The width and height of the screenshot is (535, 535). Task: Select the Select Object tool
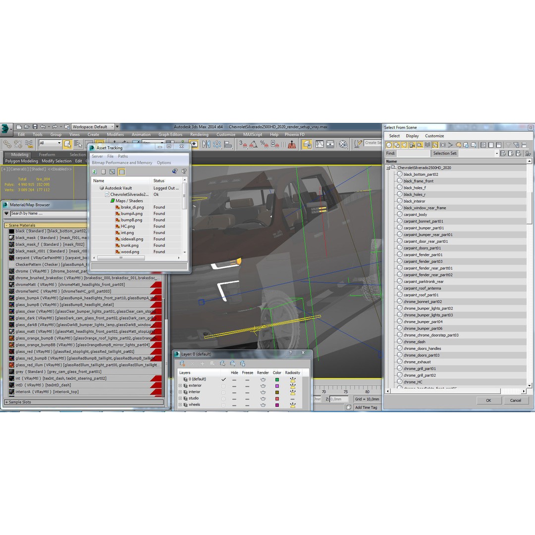(67, 144)
